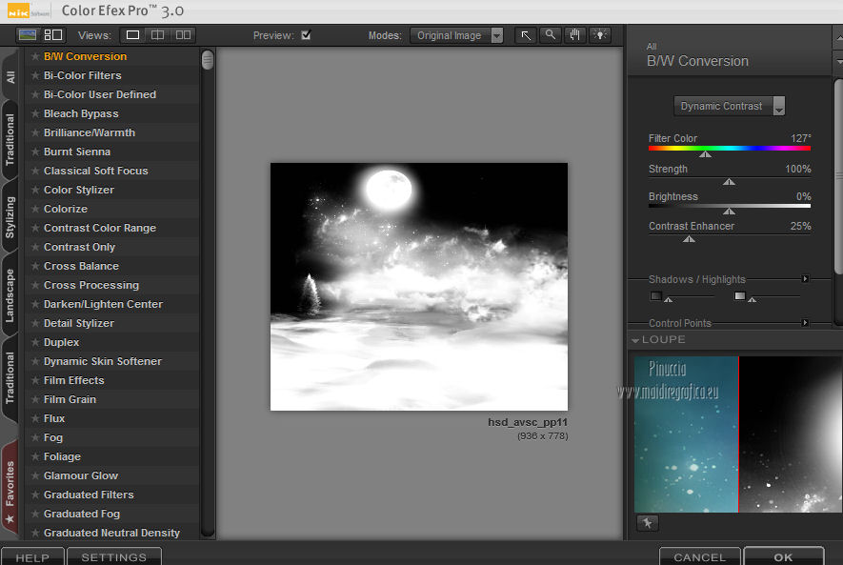This screenshot has width=843, height=565.
Task: Expand the Shadows / Highlights section
Action: [805, 279]
